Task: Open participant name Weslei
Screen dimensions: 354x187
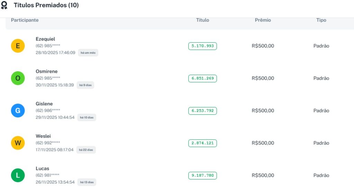Action: click(x=43, y=136)
